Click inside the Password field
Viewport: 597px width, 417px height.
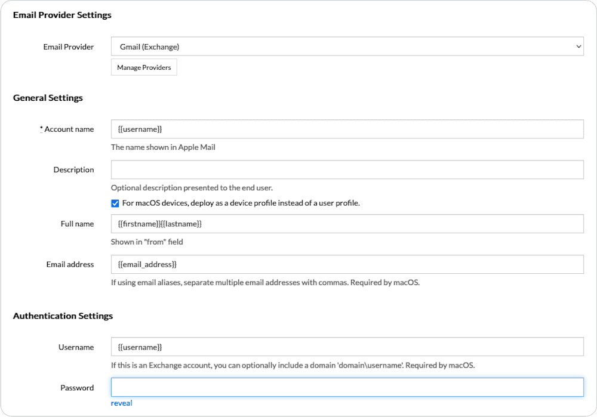(x=347, y=387)
